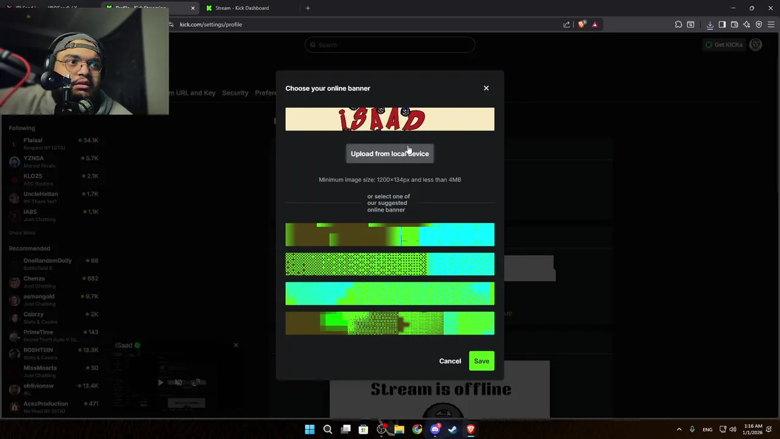Open YZNSA channel in Following list

coord(54,162)
